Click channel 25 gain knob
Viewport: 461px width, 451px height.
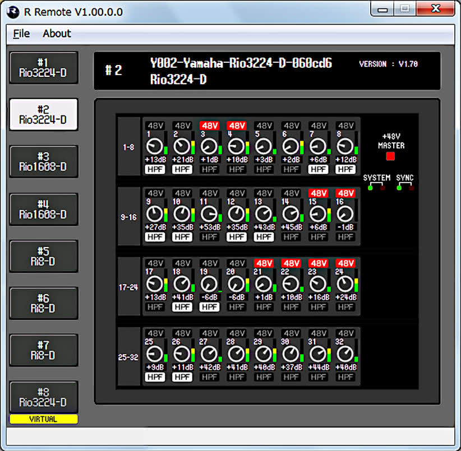pyautogui.click(x=154, y=354)
